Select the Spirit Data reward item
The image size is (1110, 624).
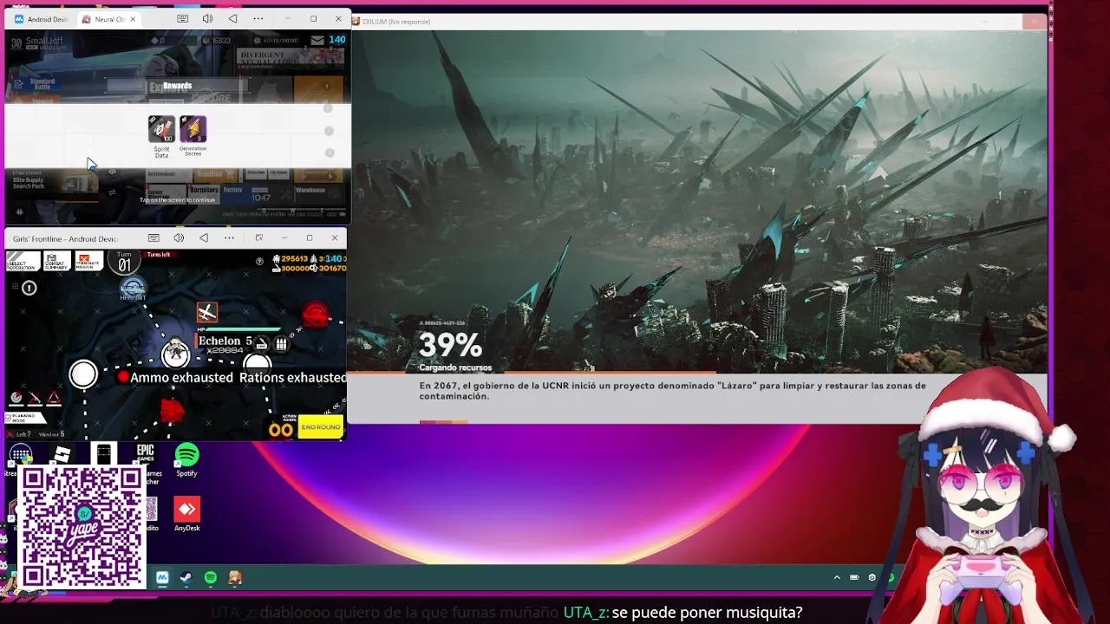[161, 130]
